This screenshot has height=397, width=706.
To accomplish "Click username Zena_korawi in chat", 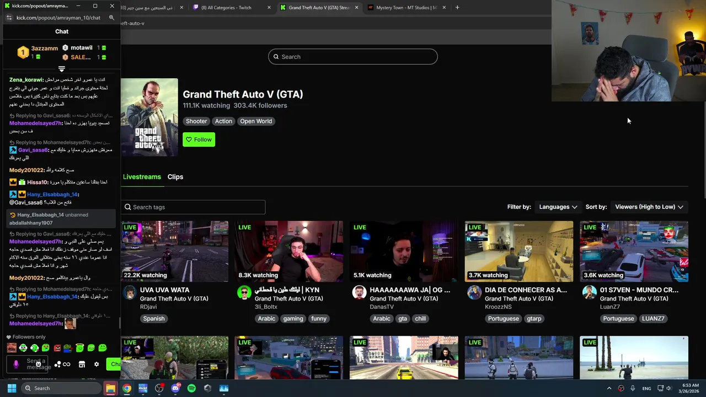I will [x=26, y=80].
